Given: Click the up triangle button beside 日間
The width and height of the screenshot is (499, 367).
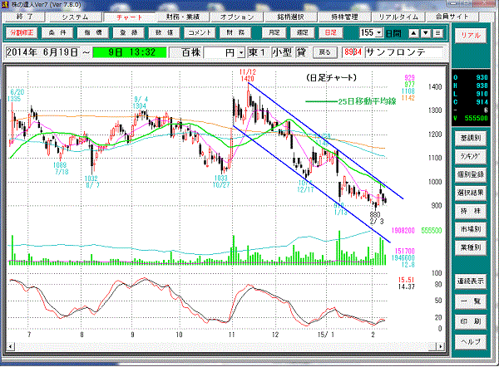Looking at the screenshot, I should click(x=413, y=33).
